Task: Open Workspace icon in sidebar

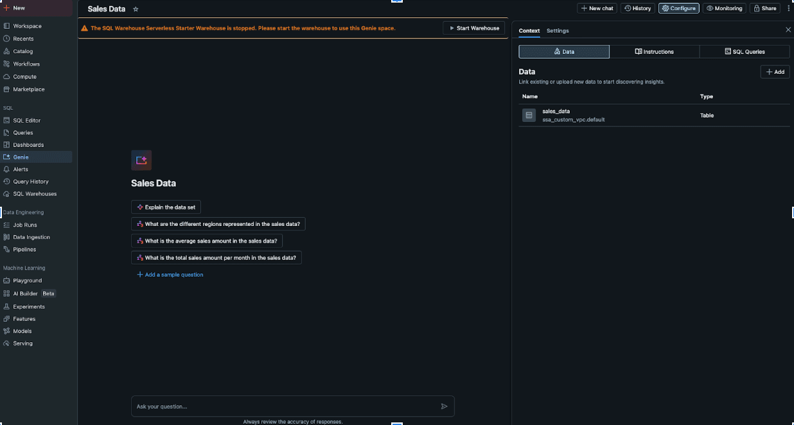Action: tap(6, 26)
